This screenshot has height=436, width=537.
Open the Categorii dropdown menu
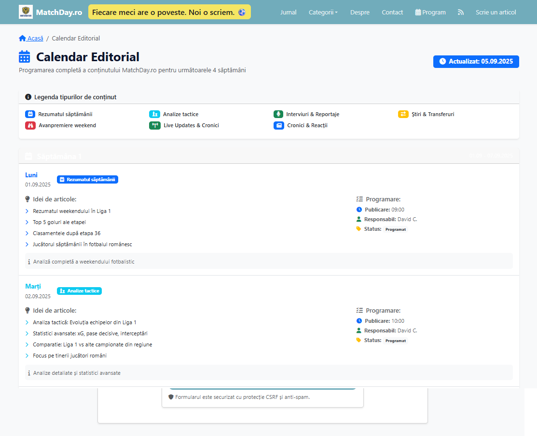323,12
